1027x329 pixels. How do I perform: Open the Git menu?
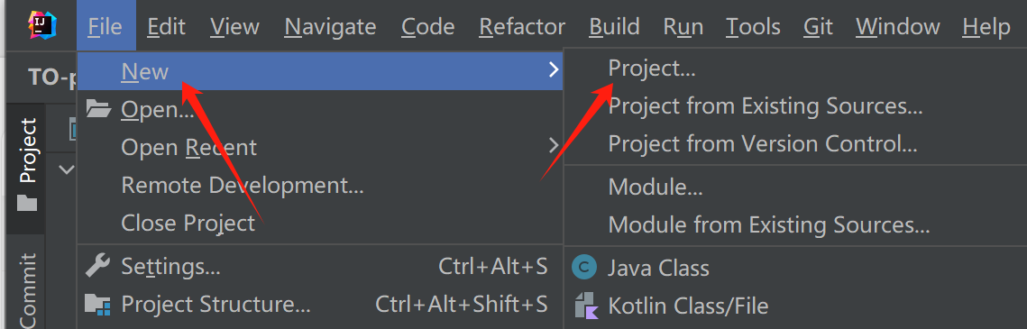(818, 26)
